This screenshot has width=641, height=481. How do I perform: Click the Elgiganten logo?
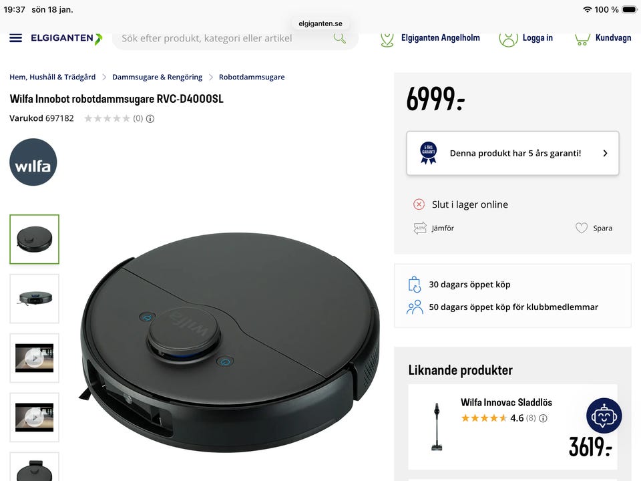point(66,39)
